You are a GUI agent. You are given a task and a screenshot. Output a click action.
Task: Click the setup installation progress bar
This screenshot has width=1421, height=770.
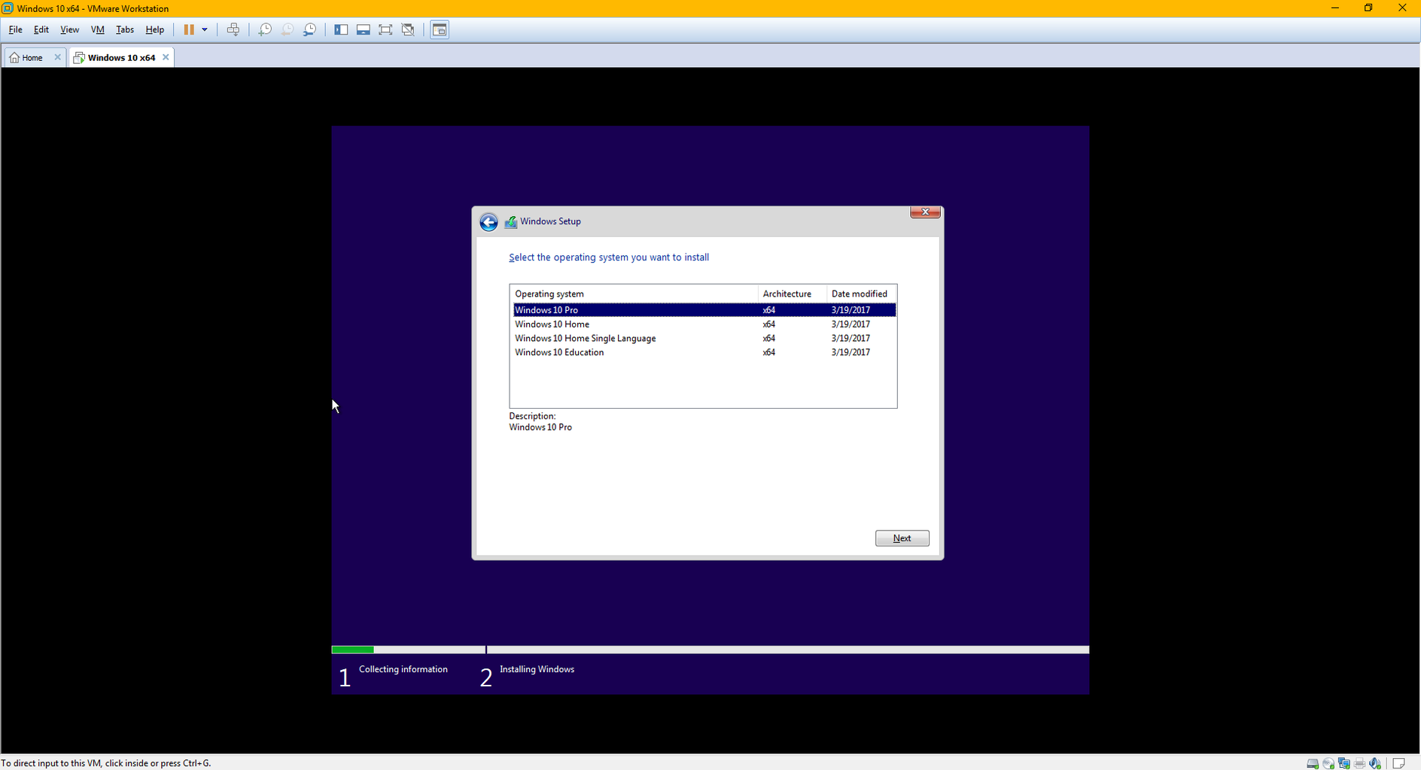point(710,650)
